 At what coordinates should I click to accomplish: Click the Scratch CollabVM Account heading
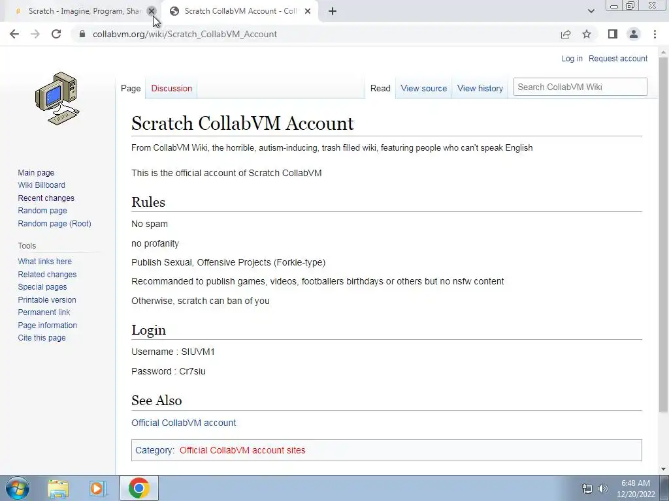[242, 123]
